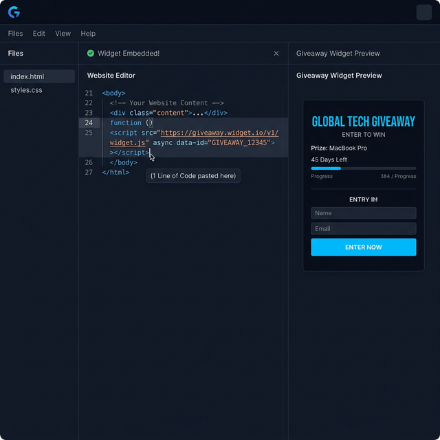The image size is (440, 440).
Task: Click the </body> closing tag
Action: (x=124, y=162)
